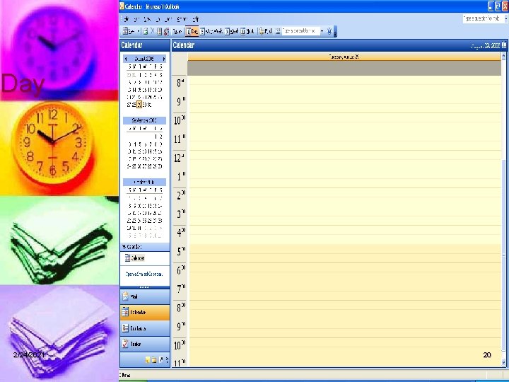Switch to Month view in toolbar
509x382 pixels.
tap(247, 31)
